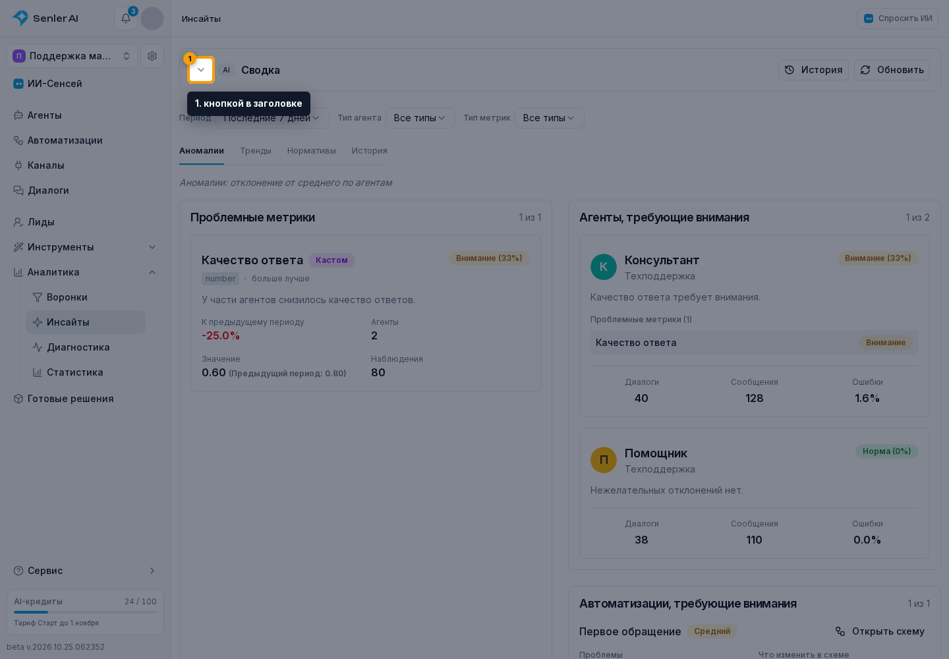Toggle the Сводка collapse chevron button
Image resolution: width=949 pixels, height=659 pixels.
pos(201,70)
